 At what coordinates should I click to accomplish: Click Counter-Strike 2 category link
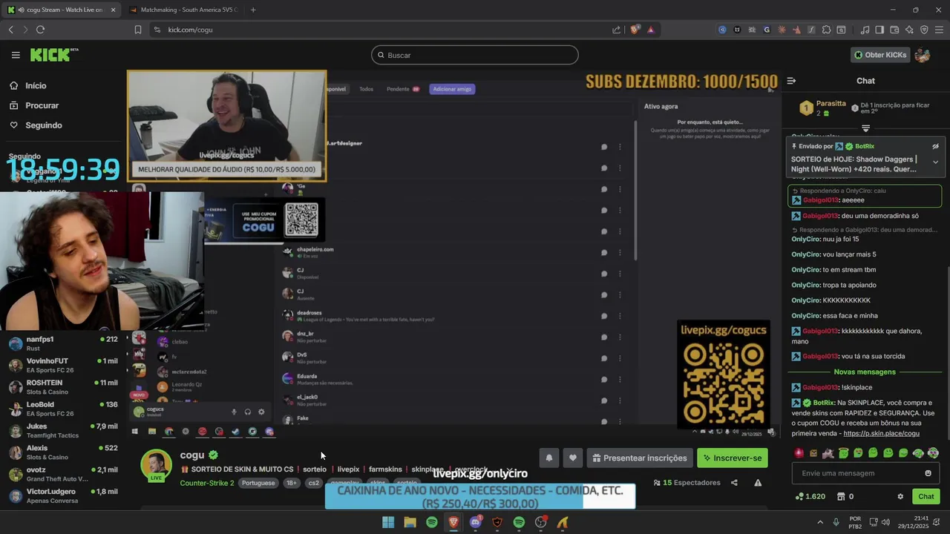point(207,483)
